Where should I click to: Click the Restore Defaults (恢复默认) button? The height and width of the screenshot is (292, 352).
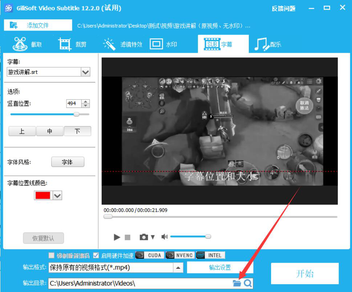coord(43,238)
